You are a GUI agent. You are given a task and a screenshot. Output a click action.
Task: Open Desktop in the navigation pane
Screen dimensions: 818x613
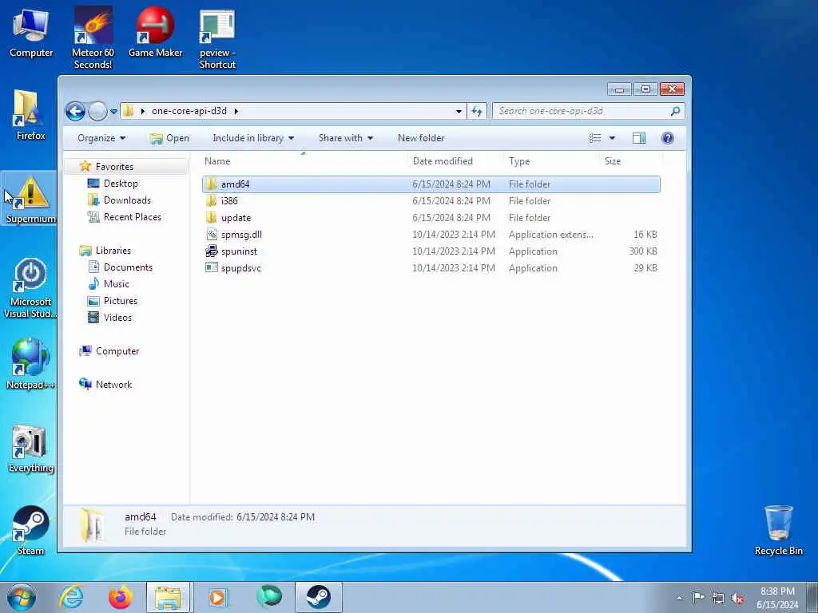coord(121,184)
